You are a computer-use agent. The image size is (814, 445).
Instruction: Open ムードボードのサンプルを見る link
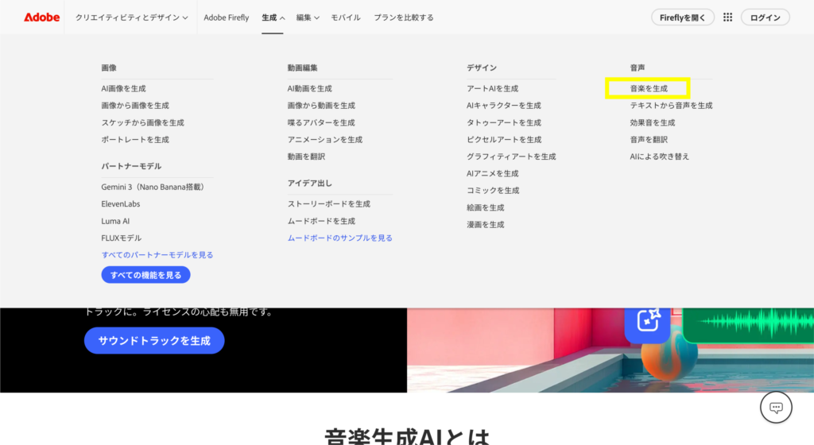click(339, 238)
